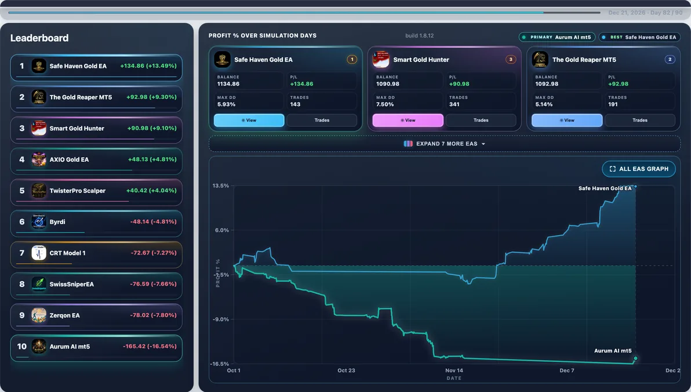Click the Aurum AI mt5 line endpoint
This screenshot has width=691, height=392.
tap(635, 358)
